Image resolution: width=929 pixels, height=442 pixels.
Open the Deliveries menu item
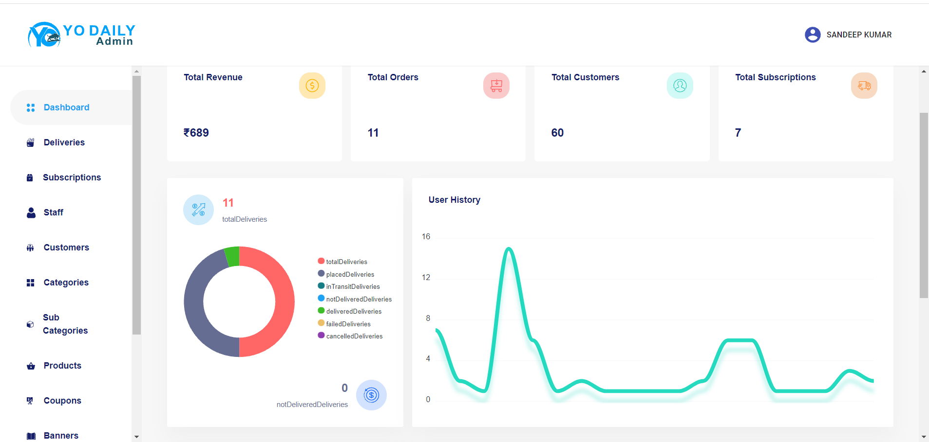coord(64,142)
